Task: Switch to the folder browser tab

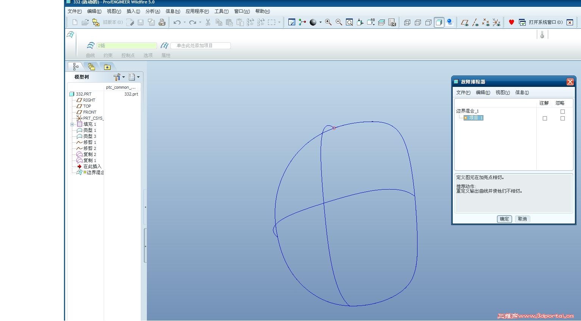Action: click(91, 67)
